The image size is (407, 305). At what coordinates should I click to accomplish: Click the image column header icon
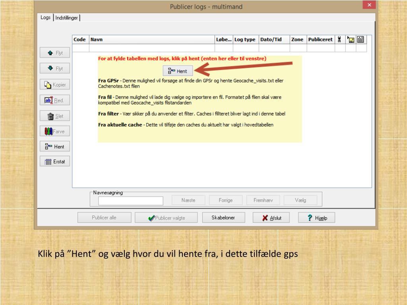351,39
